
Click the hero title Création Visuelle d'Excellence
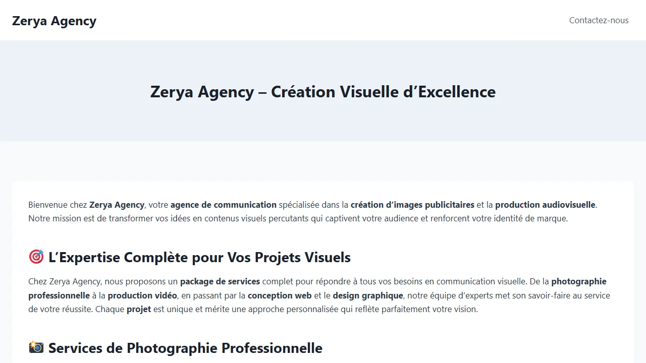322,92
